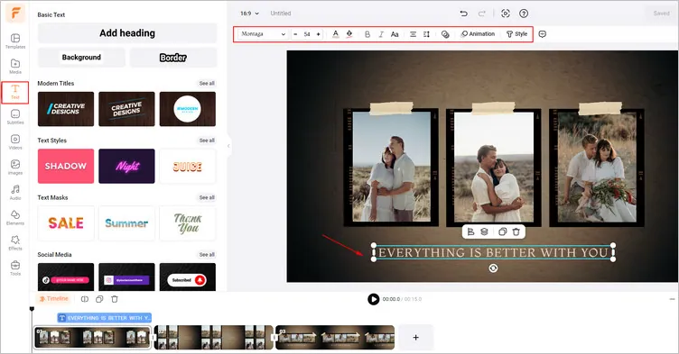Click the undo arrow
Screen dimensions: 679x354
pyautogui.click(x=464, y=14)
